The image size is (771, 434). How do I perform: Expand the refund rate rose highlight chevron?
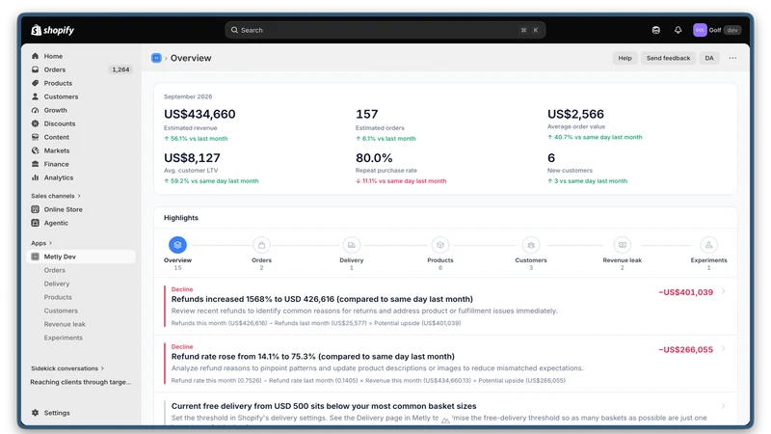(724, 349)
